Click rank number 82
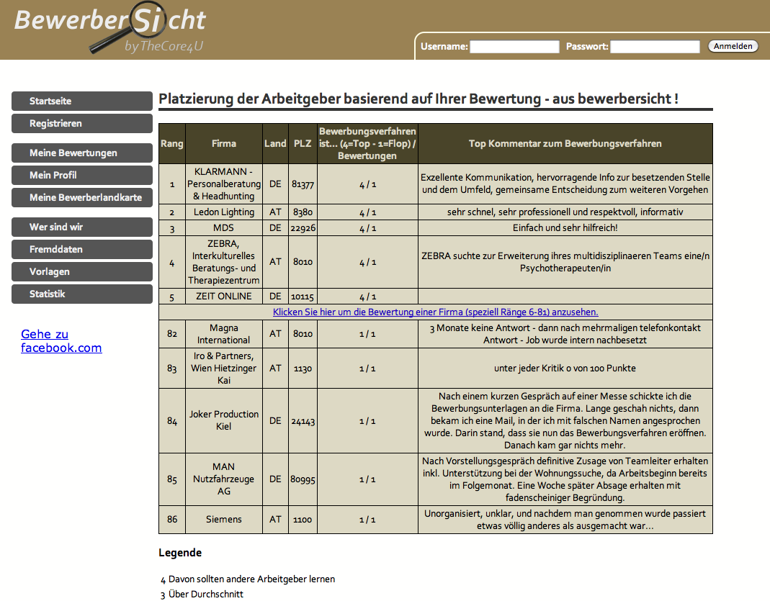The image size is (770, 601). pos(172,334)
